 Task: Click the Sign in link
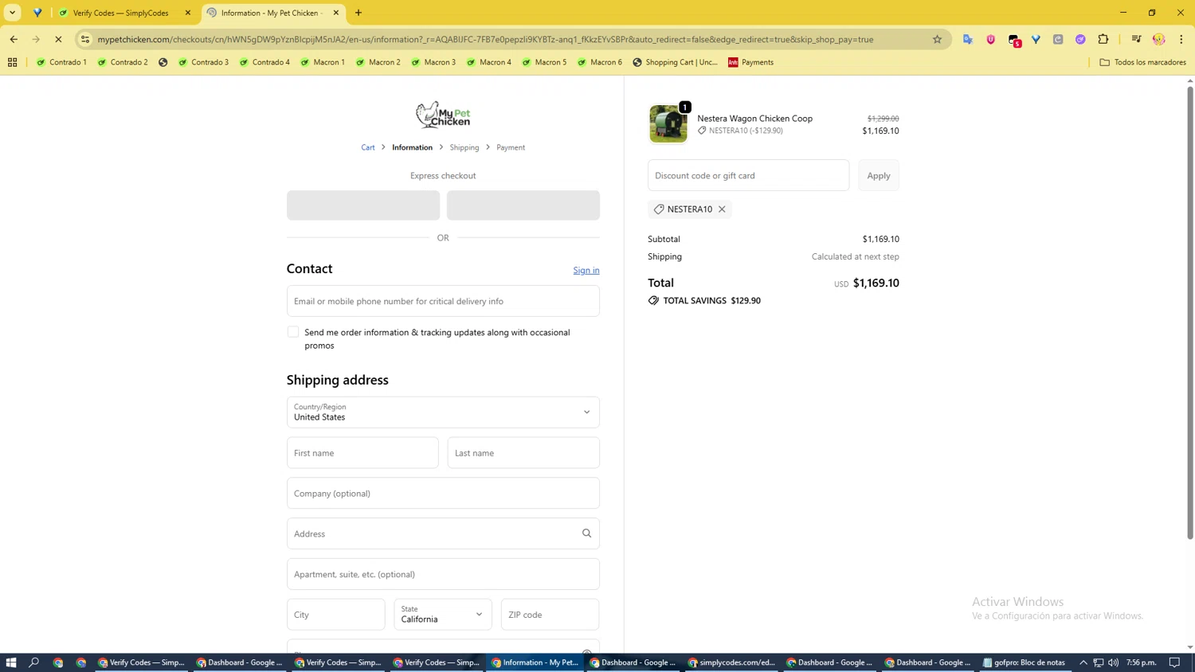(x=586, y=271)
